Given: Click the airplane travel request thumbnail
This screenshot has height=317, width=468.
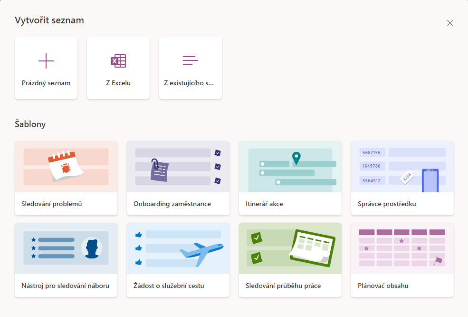Looking at the screenshot, I should pyautogui.click(x=178, y=248).
